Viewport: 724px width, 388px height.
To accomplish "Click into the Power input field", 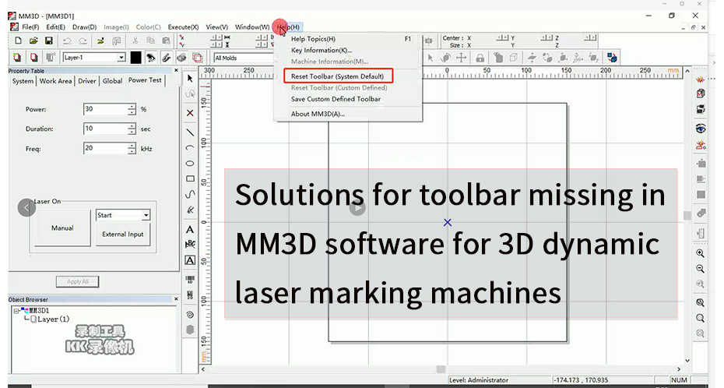I will tap(106, 110).
